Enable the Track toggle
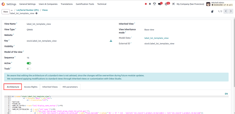 click(29, 69)
